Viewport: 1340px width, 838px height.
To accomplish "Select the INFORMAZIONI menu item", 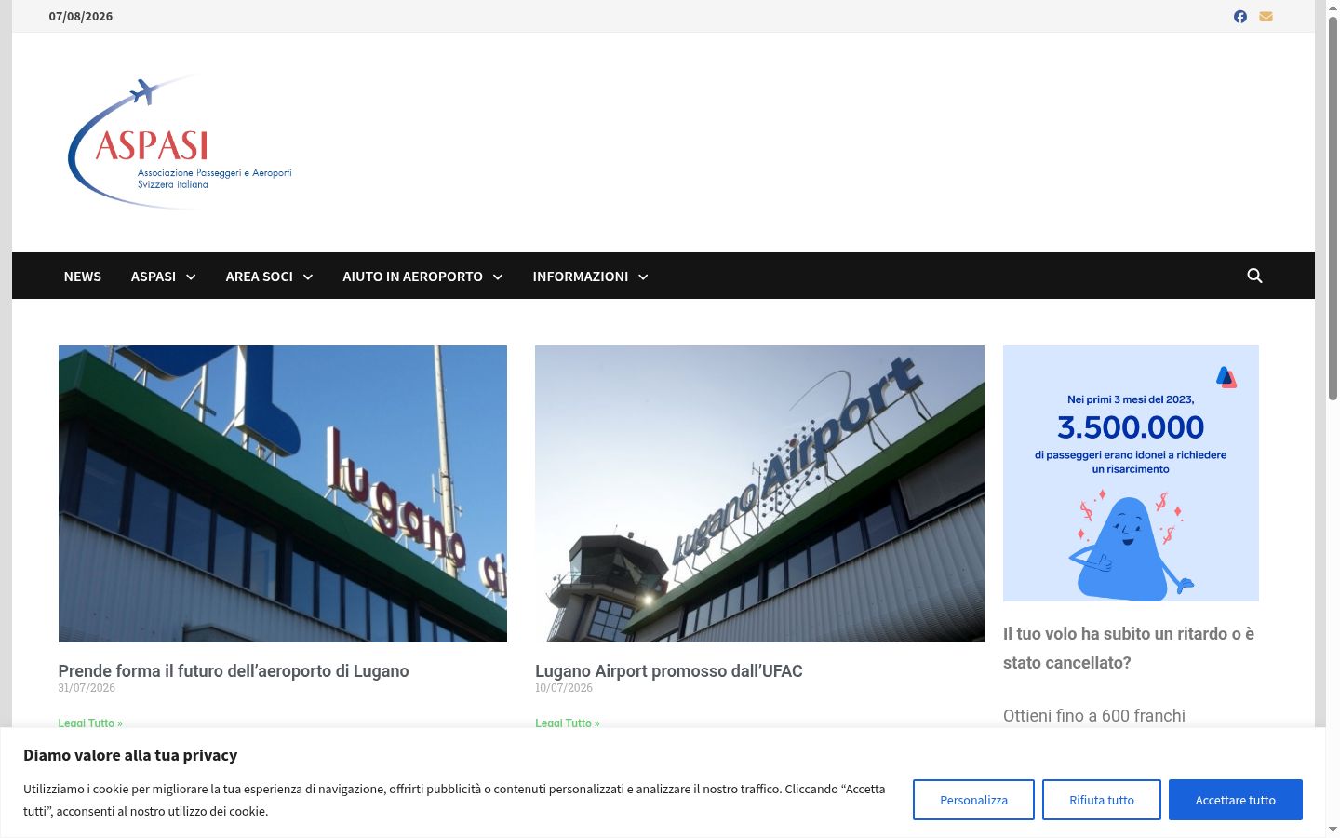I will 581,277.
